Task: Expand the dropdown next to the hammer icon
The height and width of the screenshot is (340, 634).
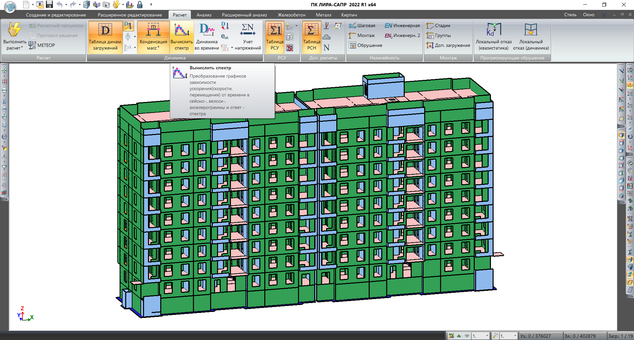Action: [x=515, y=336]
